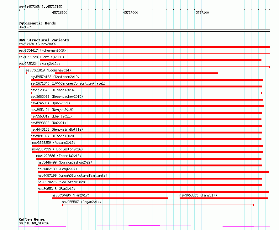Click the thick red bar of esv3561819

tap(136, 73)
